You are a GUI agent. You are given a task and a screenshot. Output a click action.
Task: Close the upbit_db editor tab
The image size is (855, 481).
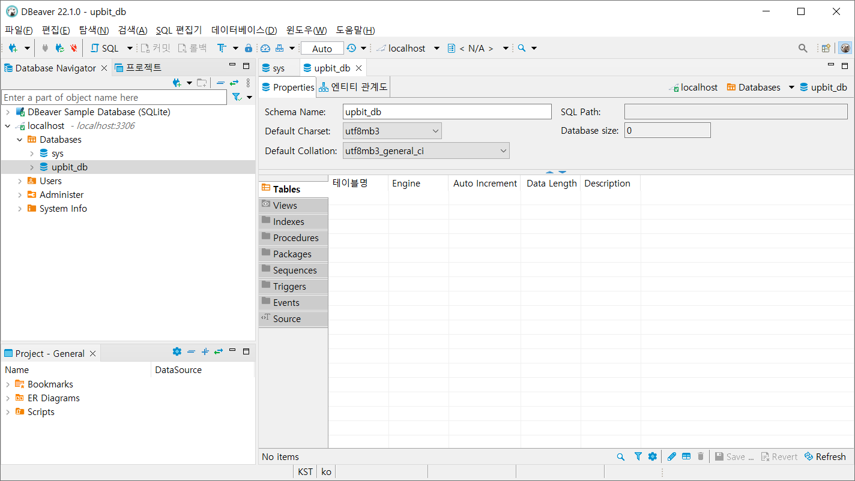click(x=358, y=68)
